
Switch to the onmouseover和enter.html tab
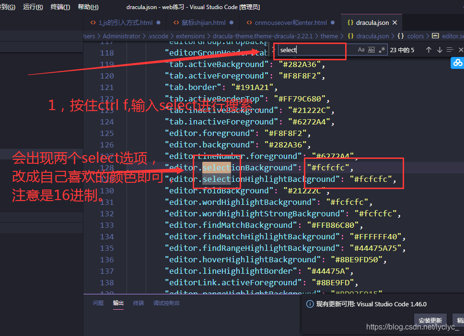pos(290,23)
